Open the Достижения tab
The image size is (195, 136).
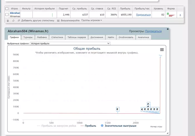point(97,37)
